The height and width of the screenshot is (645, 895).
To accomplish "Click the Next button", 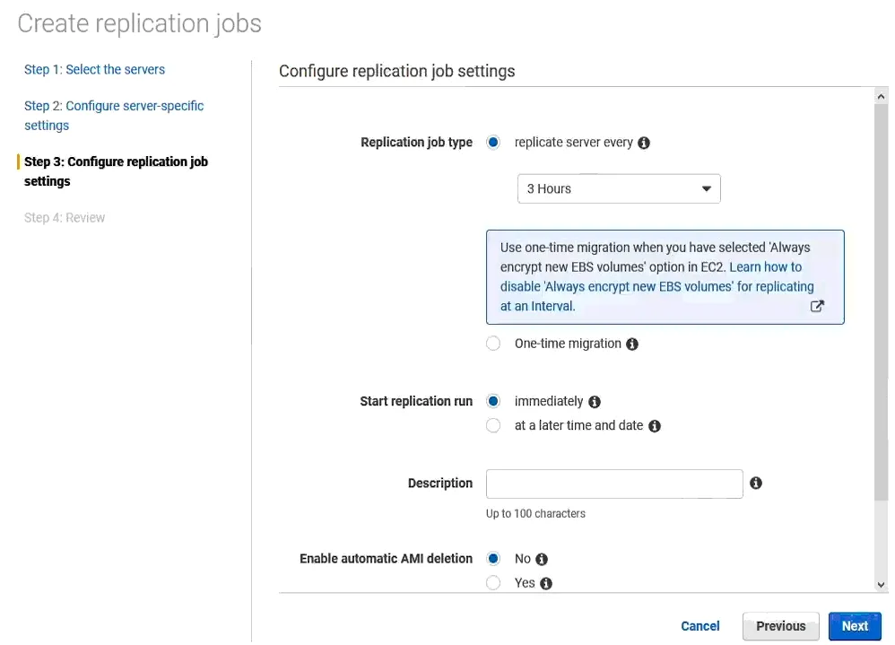I will (x=855, y=626).
